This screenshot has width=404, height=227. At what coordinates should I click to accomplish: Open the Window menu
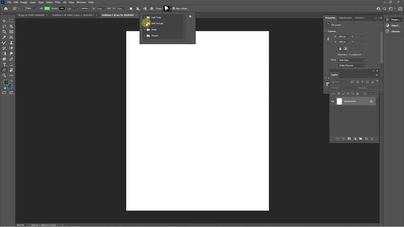pos(81,3)
